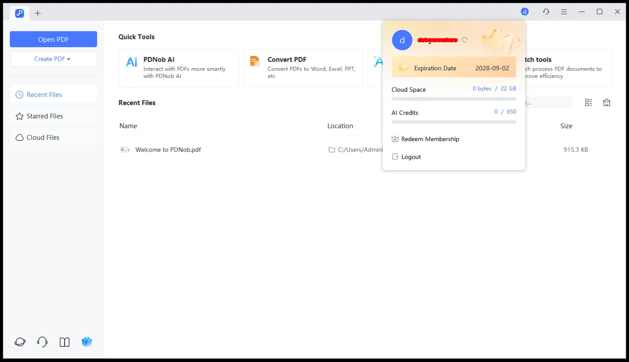
Task: Click the Location column header
Action: [x=340, y=126]
